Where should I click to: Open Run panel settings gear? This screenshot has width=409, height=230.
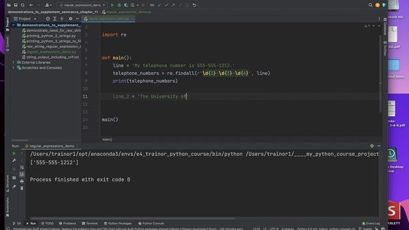[x=372, y=146]
